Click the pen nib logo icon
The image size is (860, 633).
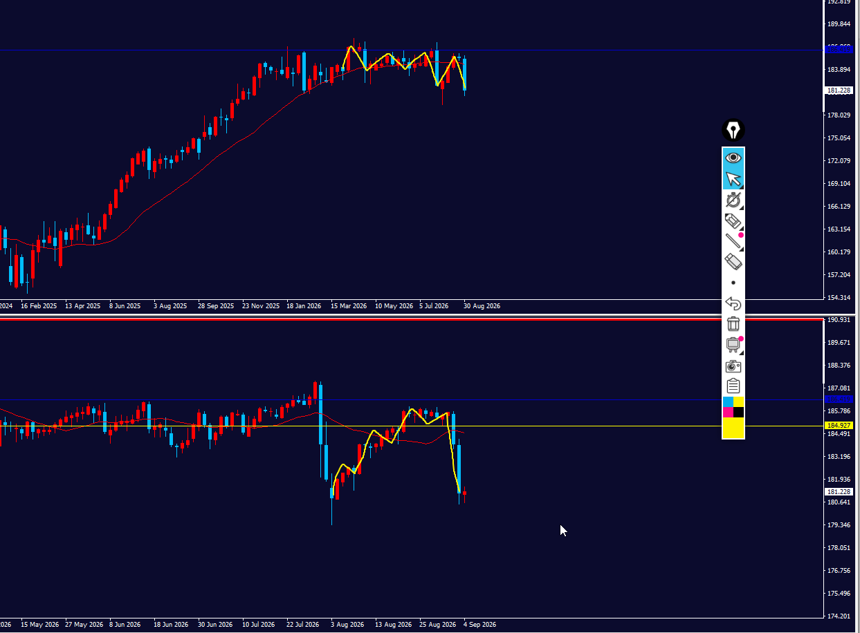click(x=733, y=130)
